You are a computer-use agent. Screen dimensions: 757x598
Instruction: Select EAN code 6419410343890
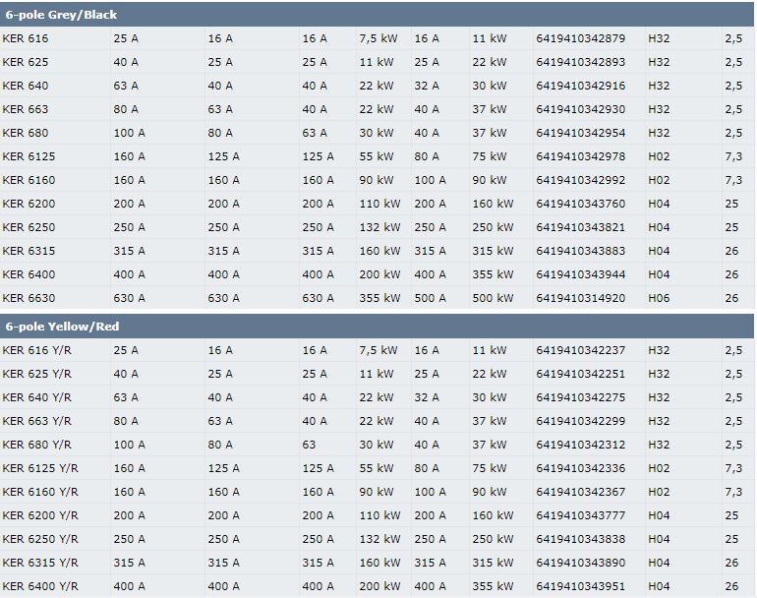click(x=580, y=563)
